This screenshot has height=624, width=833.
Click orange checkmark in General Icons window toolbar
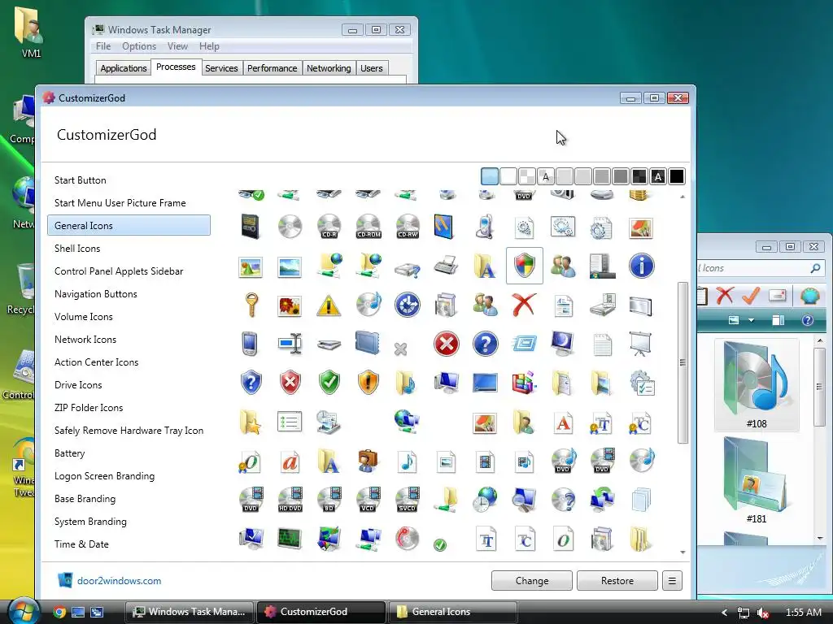click(751, 295)
